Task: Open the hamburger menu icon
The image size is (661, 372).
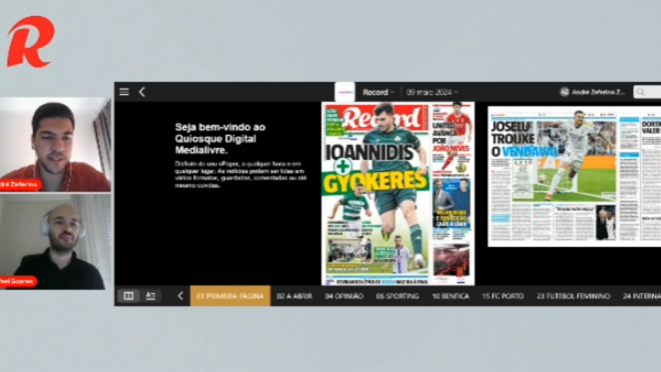Action: [x=124, y=92]
